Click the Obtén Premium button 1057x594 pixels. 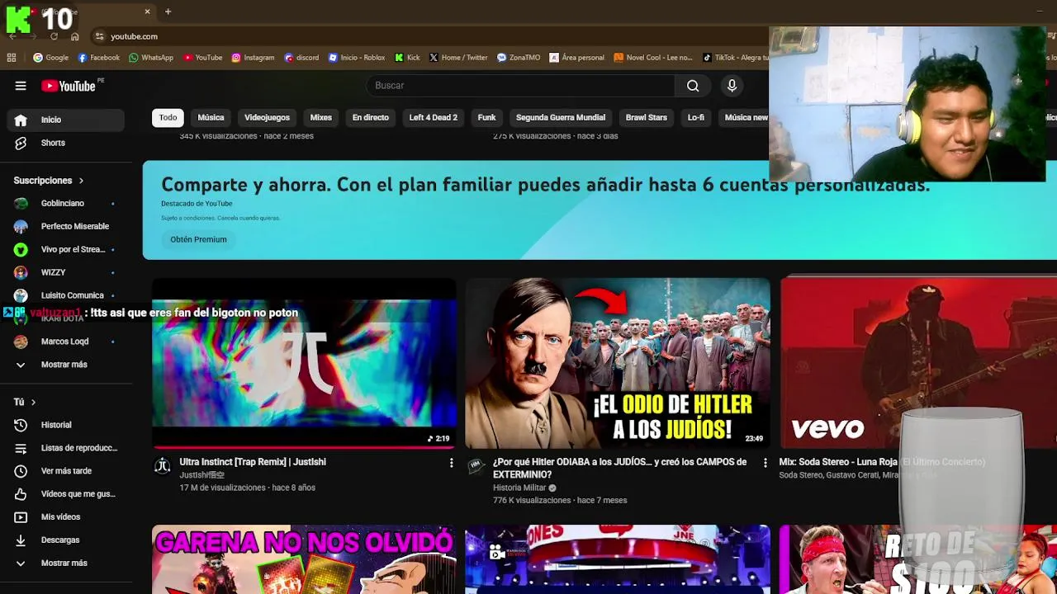pos(198,239)
